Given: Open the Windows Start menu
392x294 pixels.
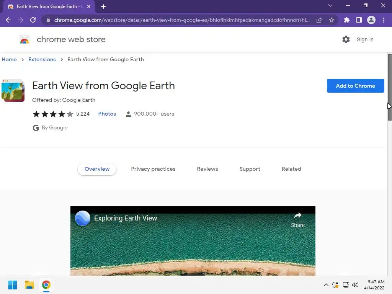Looking at the screenshot, I should (x=12, y=285).
